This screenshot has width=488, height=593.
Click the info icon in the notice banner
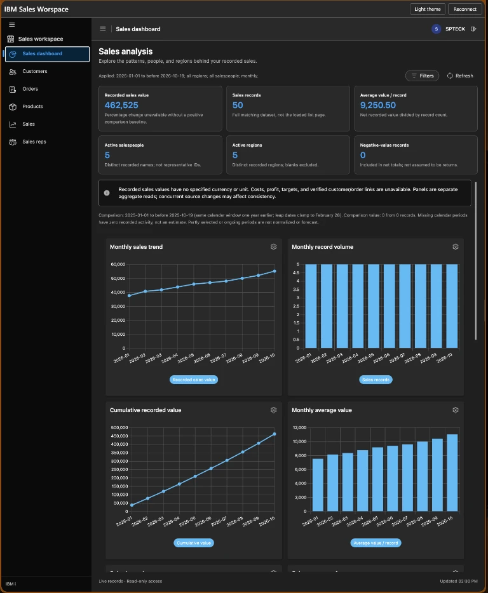coord(107,193)
